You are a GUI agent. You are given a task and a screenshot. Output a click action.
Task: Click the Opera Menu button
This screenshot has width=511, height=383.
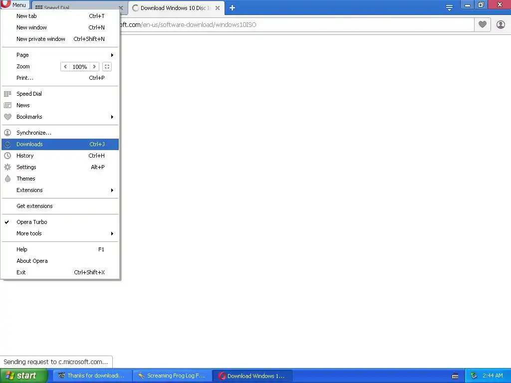point(14,4)
